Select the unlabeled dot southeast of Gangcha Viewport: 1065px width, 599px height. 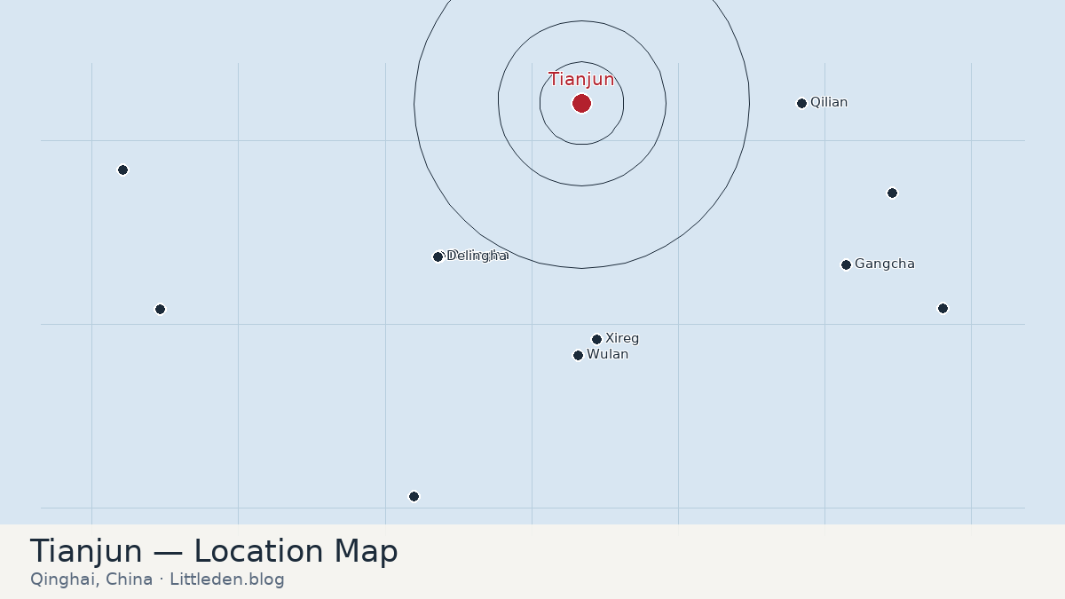tap(943, 308)
